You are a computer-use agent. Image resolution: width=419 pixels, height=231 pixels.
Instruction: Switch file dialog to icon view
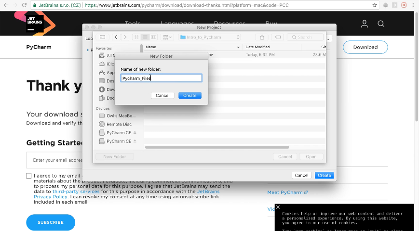136,37
